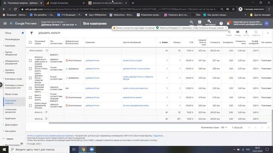Expand the left navigation panel arrow
This screenshot has width=273, height=153.
click(x=1, y=85)
